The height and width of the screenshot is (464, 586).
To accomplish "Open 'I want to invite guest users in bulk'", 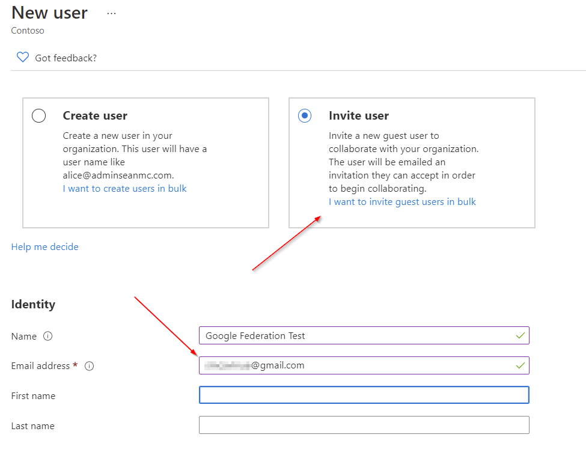I will coord(402,202).
